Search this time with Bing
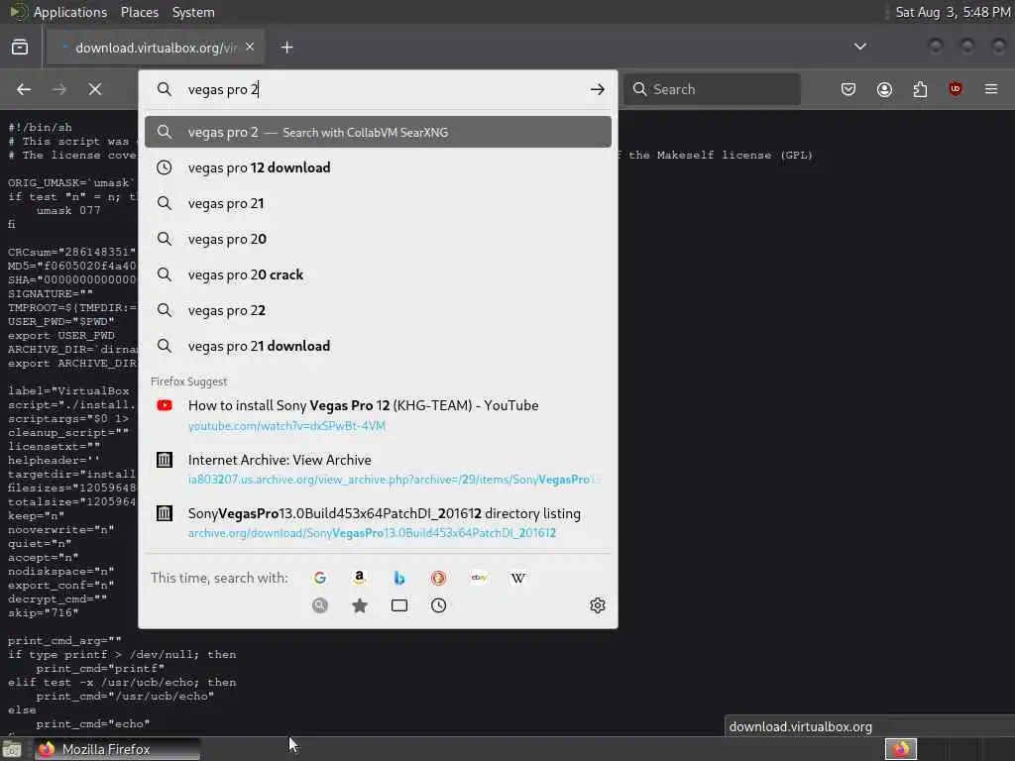 pos(399,578)
